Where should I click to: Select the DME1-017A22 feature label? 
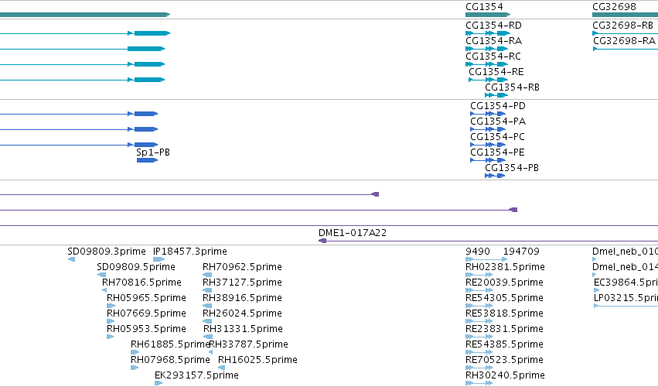point(353,233)
